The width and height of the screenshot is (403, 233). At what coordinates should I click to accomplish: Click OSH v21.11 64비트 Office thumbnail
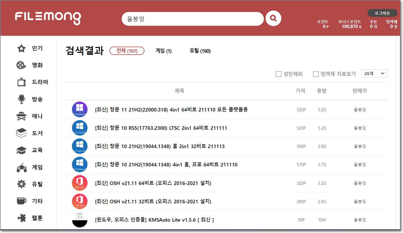point(80,183)
